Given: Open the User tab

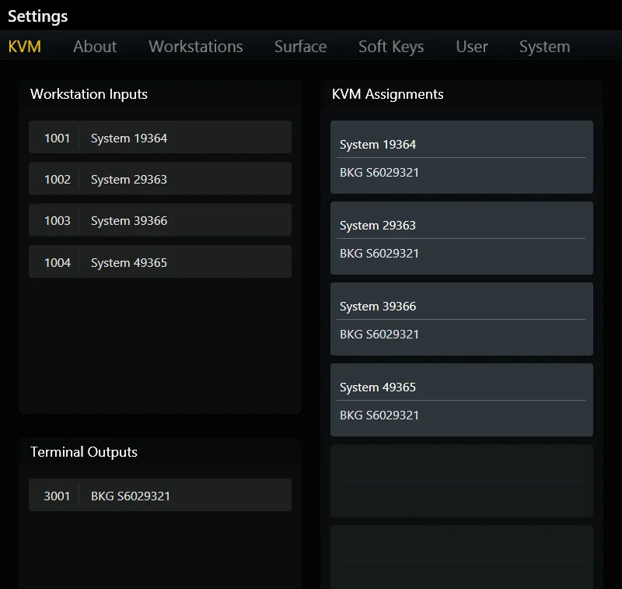Looking at the screenshot, I should (x=472, y=47).
